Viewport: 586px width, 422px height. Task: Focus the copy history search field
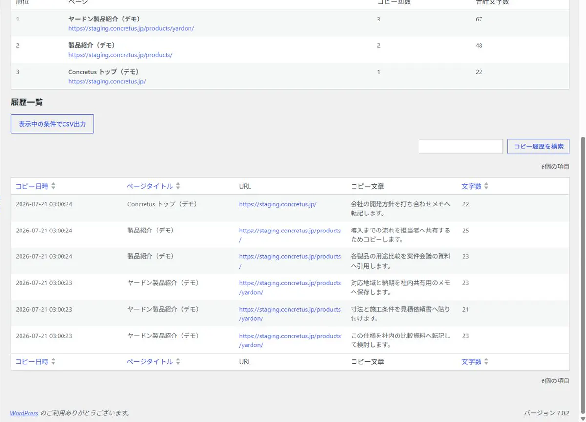(461, 147)
